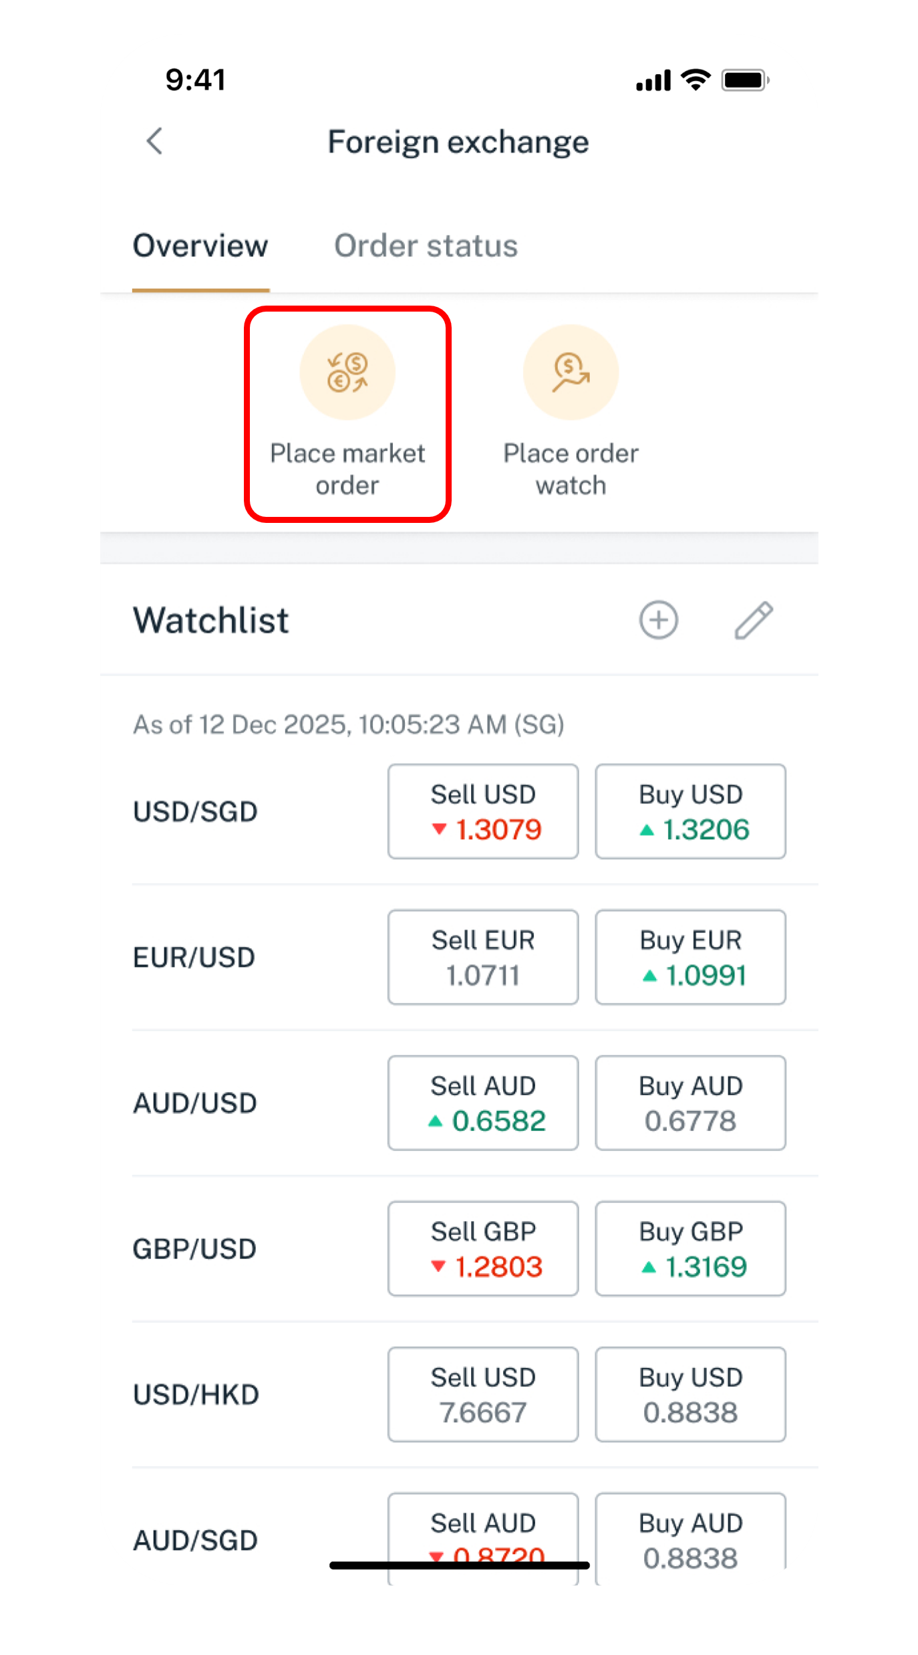The width and height of the screenshot is (918, 1655).
Task: Tap Buy USD for USD/HKD pair
Action: point(690,1394)
